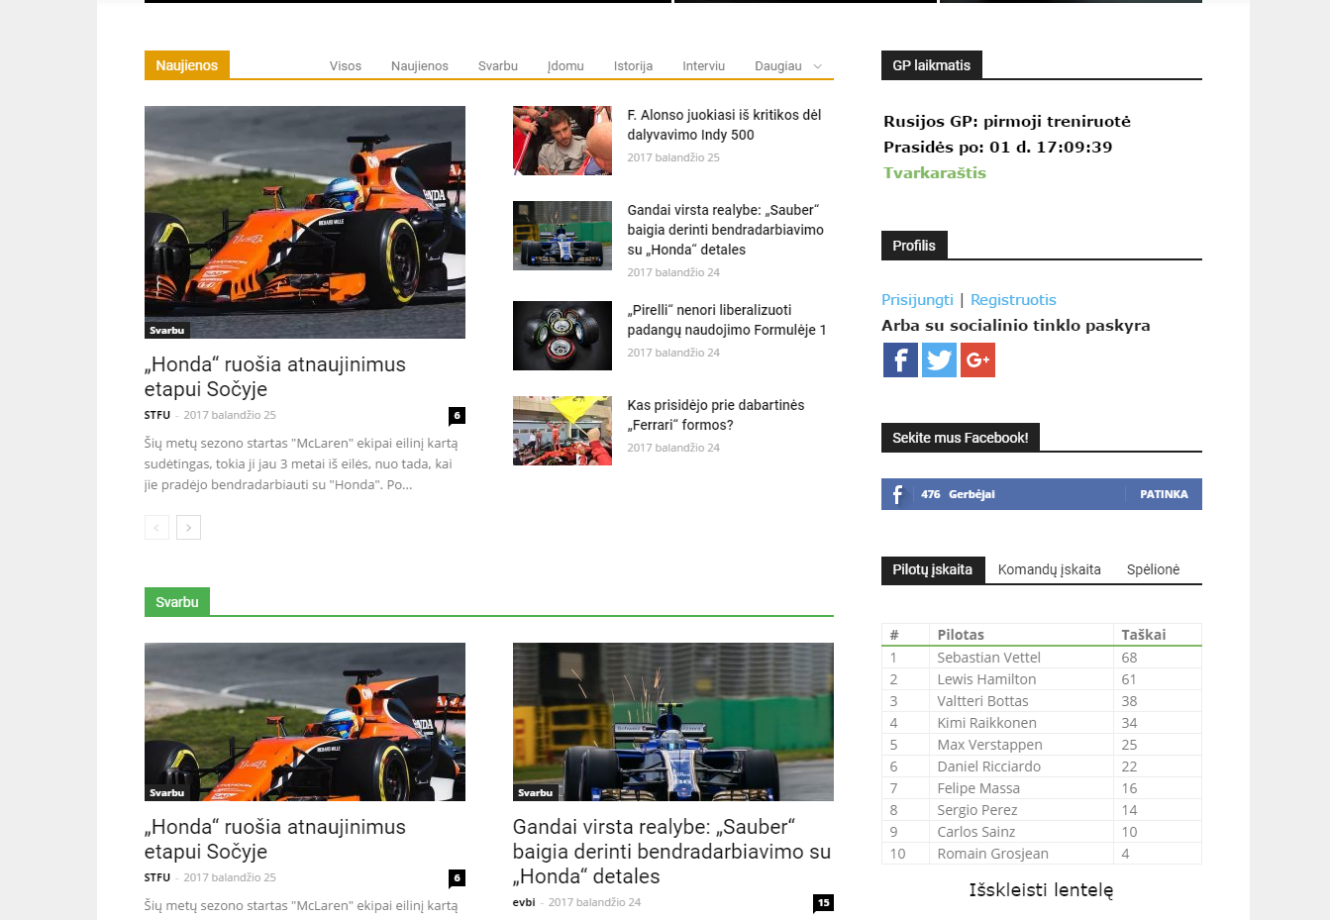Click the Facebook logo in the like bar
The height and width of the screenshot is (920, 1330).
pos(897,494)
